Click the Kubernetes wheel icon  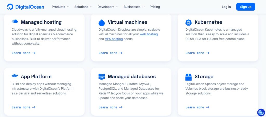[189, 23]
